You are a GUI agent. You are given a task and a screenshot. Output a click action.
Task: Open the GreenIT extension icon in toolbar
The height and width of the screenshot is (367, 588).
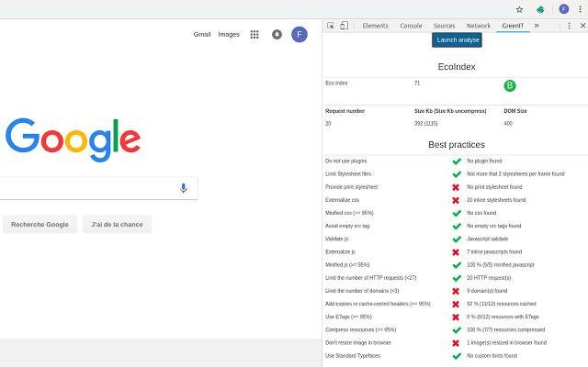coord(540,10)
